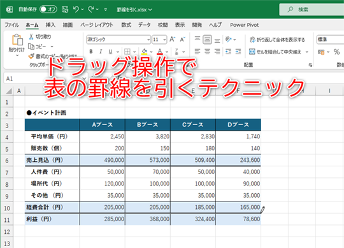Click the align right icon
This screenshot has height=248, width=344.
point(217,52)
